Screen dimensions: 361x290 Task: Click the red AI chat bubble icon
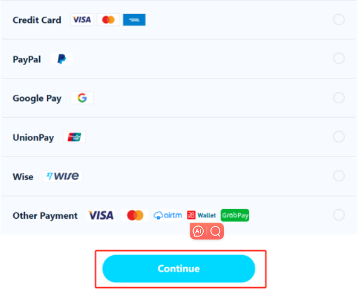(198, 231)
